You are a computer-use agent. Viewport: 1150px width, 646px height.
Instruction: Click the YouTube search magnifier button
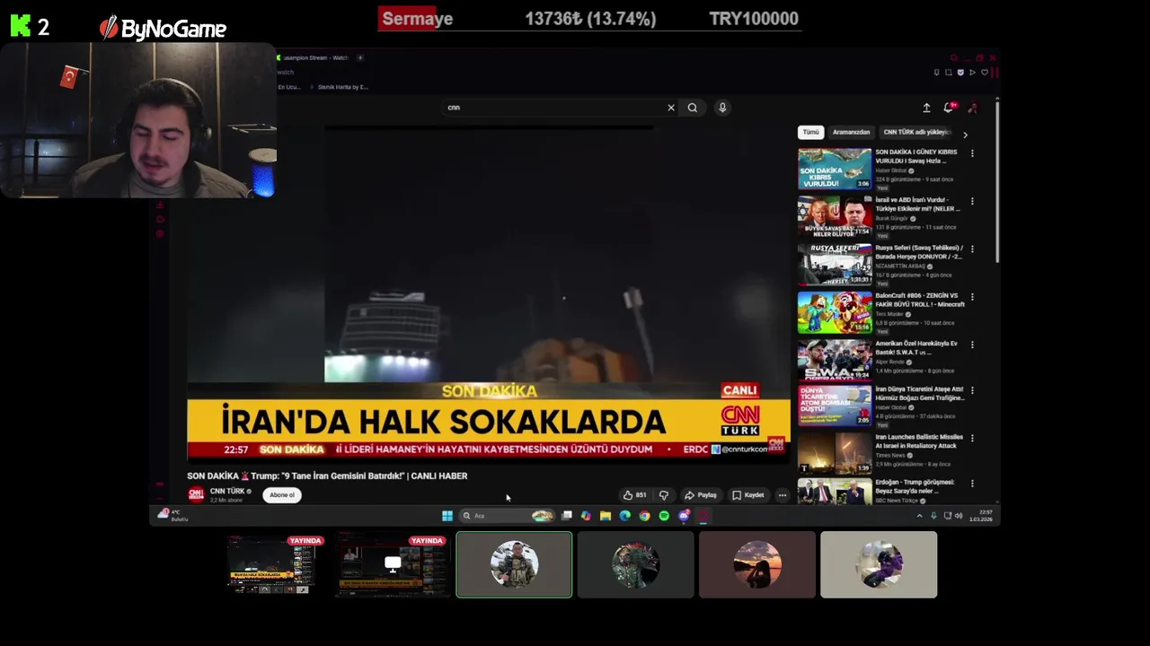point(693,108)
